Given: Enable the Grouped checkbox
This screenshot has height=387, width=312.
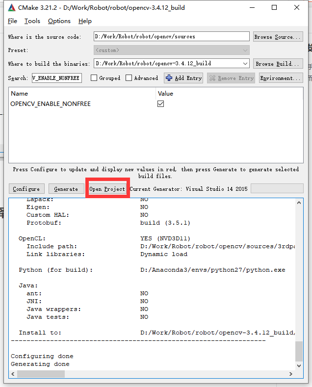Looking at the screenshot, I should point(94,78).
